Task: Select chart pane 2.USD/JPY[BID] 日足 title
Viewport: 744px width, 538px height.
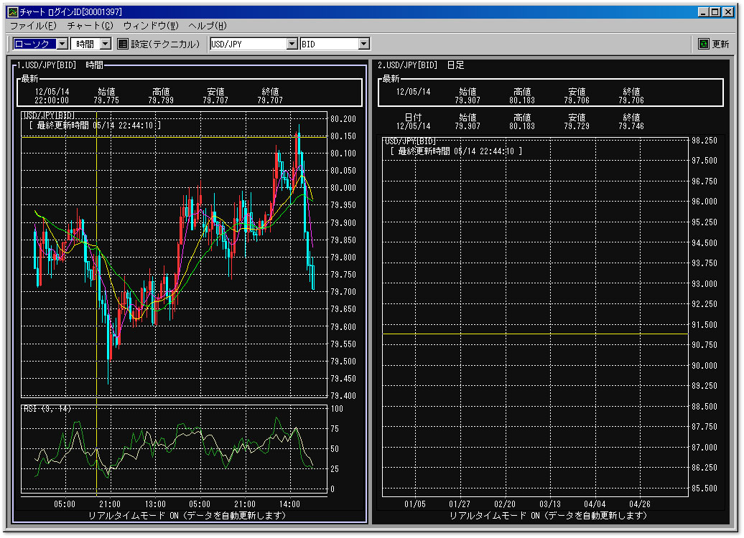Action: (421, 65)
